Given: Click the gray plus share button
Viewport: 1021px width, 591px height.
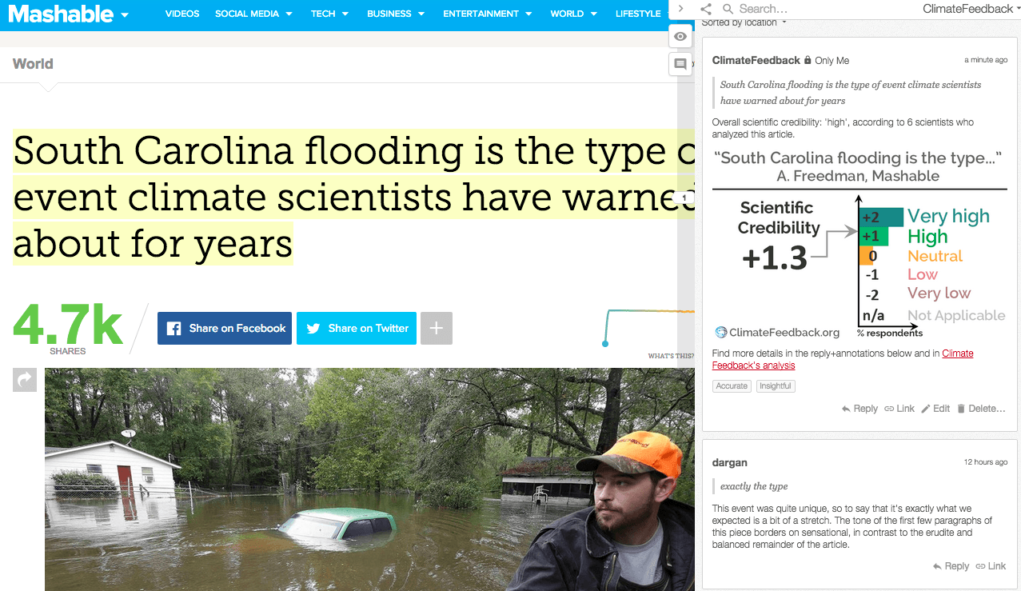Looking at the screenshot, I should coord(437,328).
